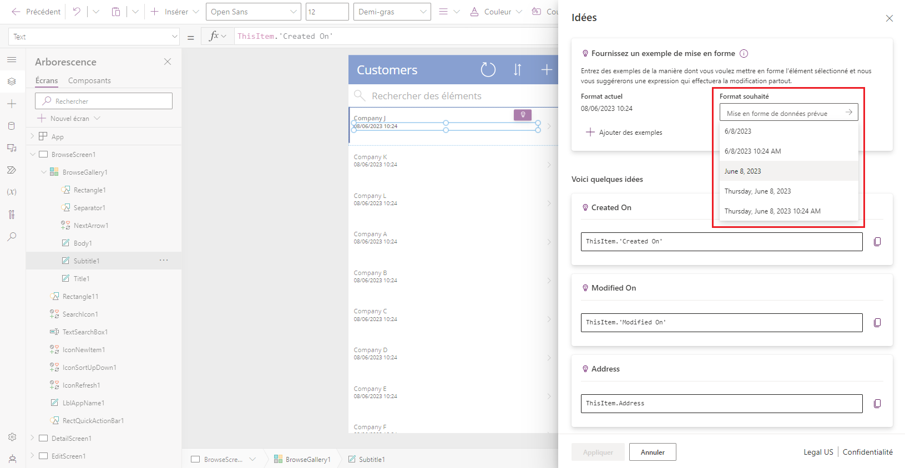The image size is (905, 468).
Task: Open virtual agent icon at bottom left
Action: click(12, 459)
